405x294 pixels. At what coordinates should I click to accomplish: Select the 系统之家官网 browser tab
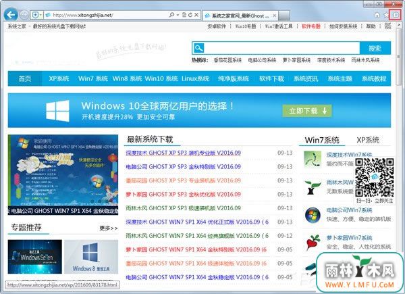(240, 16)
